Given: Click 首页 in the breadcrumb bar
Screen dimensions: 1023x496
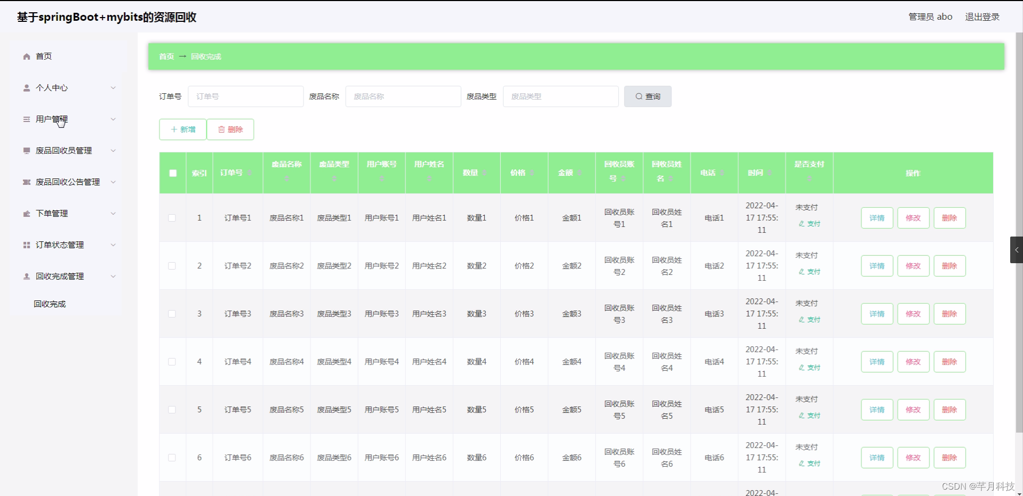Looking at the screenshot, I should [x=165, y=56].
